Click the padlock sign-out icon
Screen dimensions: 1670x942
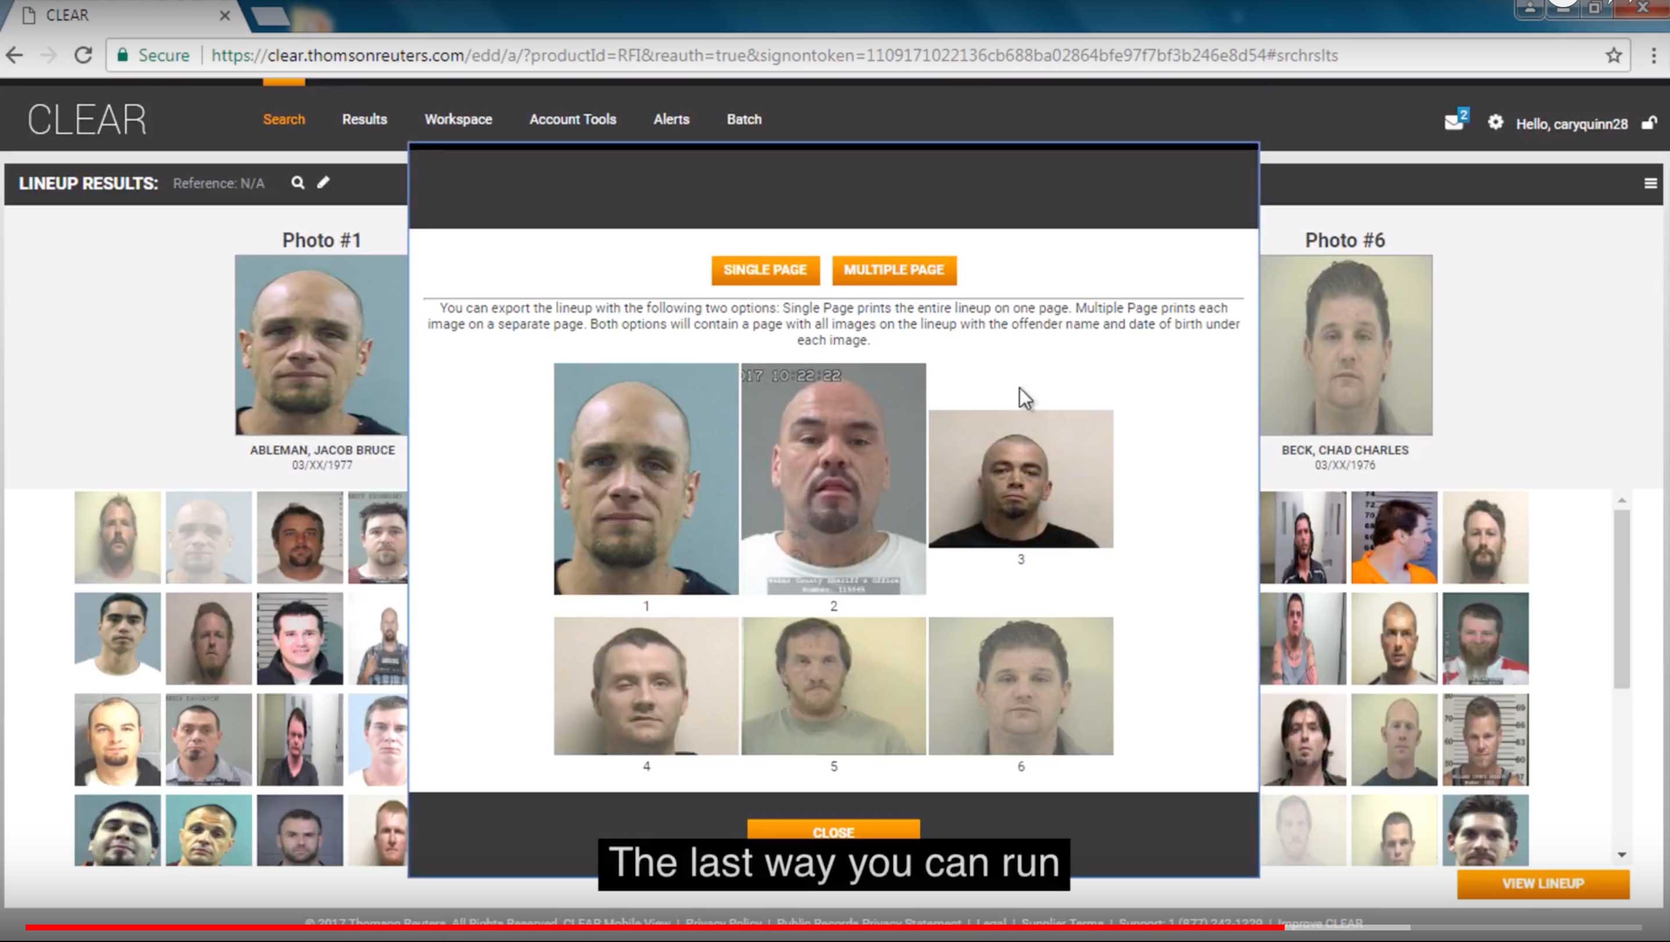pos(1649,123)
